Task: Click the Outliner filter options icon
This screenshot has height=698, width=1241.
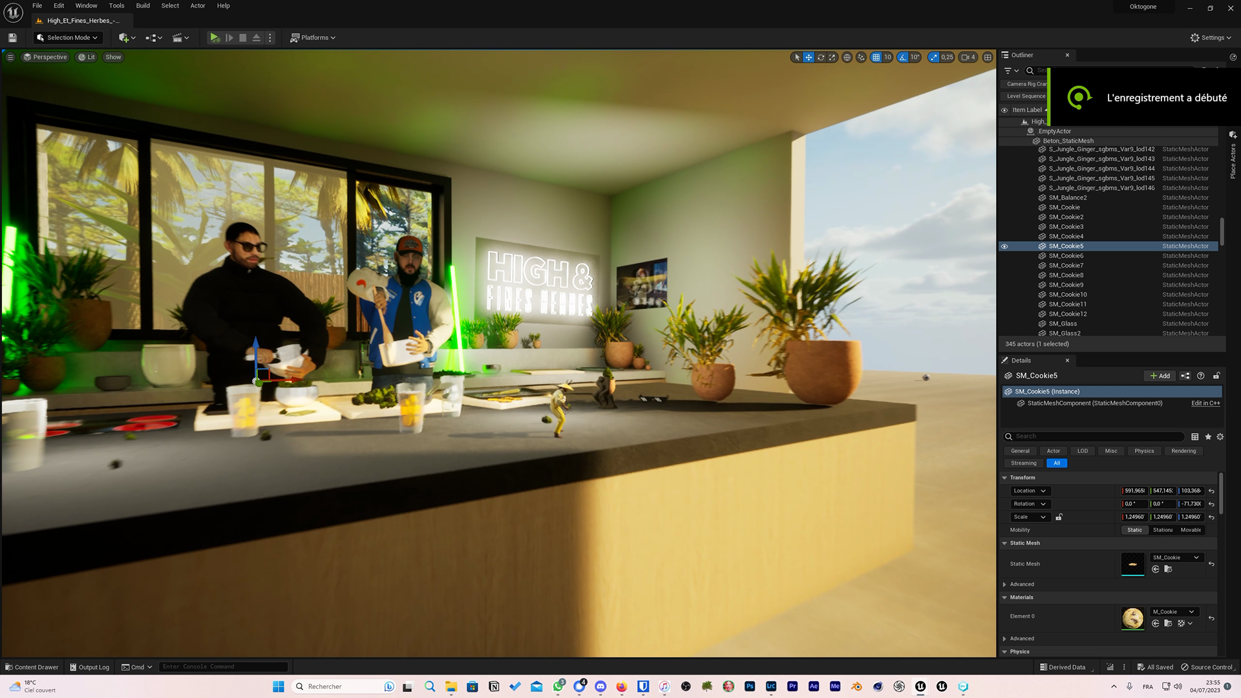Action: pos(1011,70)
